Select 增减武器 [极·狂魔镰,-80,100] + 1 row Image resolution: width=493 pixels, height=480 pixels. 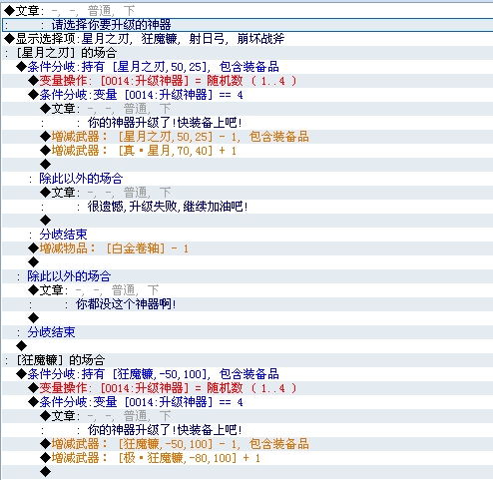tap(247, 458)
